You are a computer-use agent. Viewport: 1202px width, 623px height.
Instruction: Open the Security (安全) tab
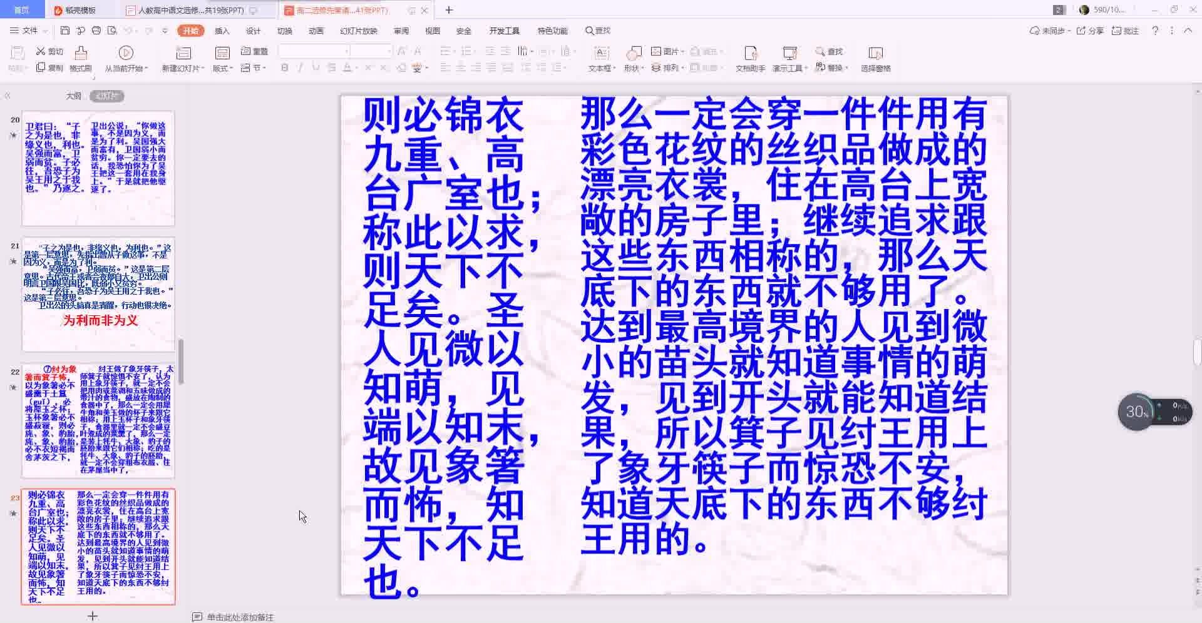tap(464, 31)
